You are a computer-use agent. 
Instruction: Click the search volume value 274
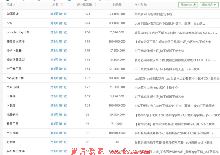pos(87,23)
